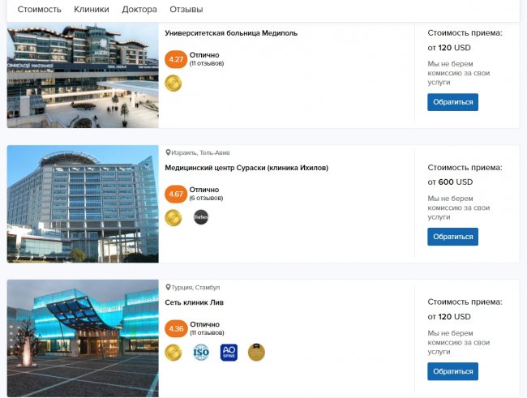Click the location pin icon next to Израиль, Тель-Авив
The width and height of the screenshot is (527, 398).
click(168, 152)
